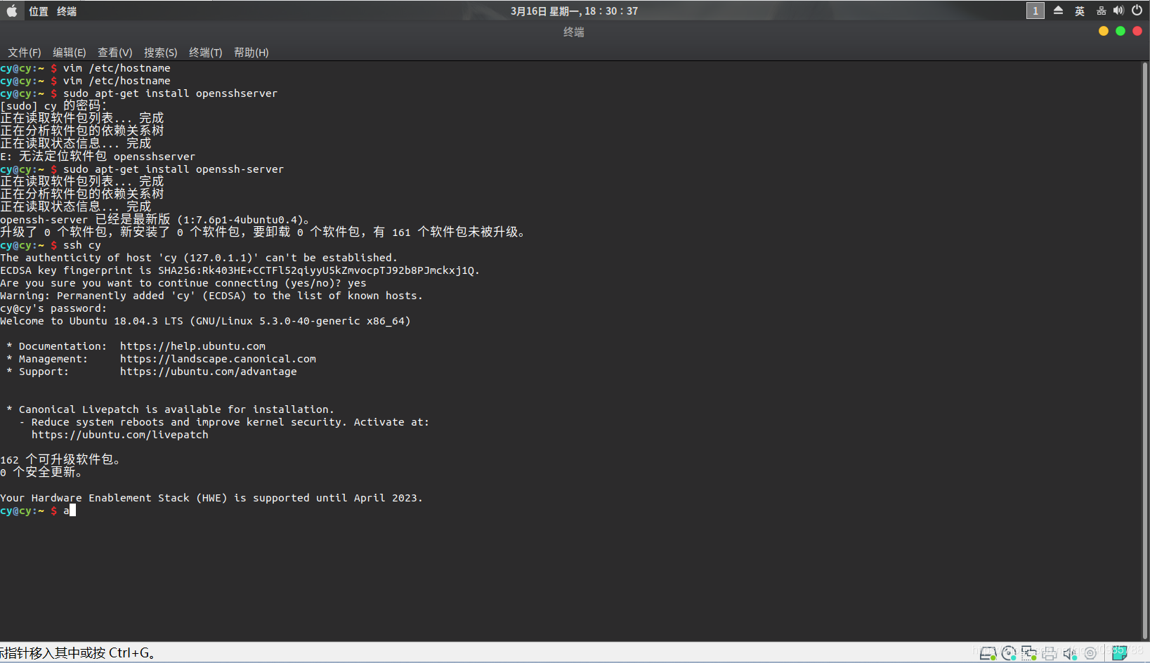Click the 'openssh-server 已经是最新版' line
This screenshot has height=663, width=1150.
[x=155, y=220]
